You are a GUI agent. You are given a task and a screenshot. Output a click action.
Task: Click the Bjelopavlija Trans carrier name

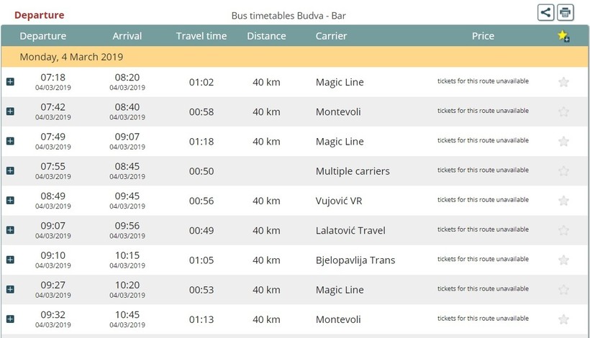(x=355, y=260)
